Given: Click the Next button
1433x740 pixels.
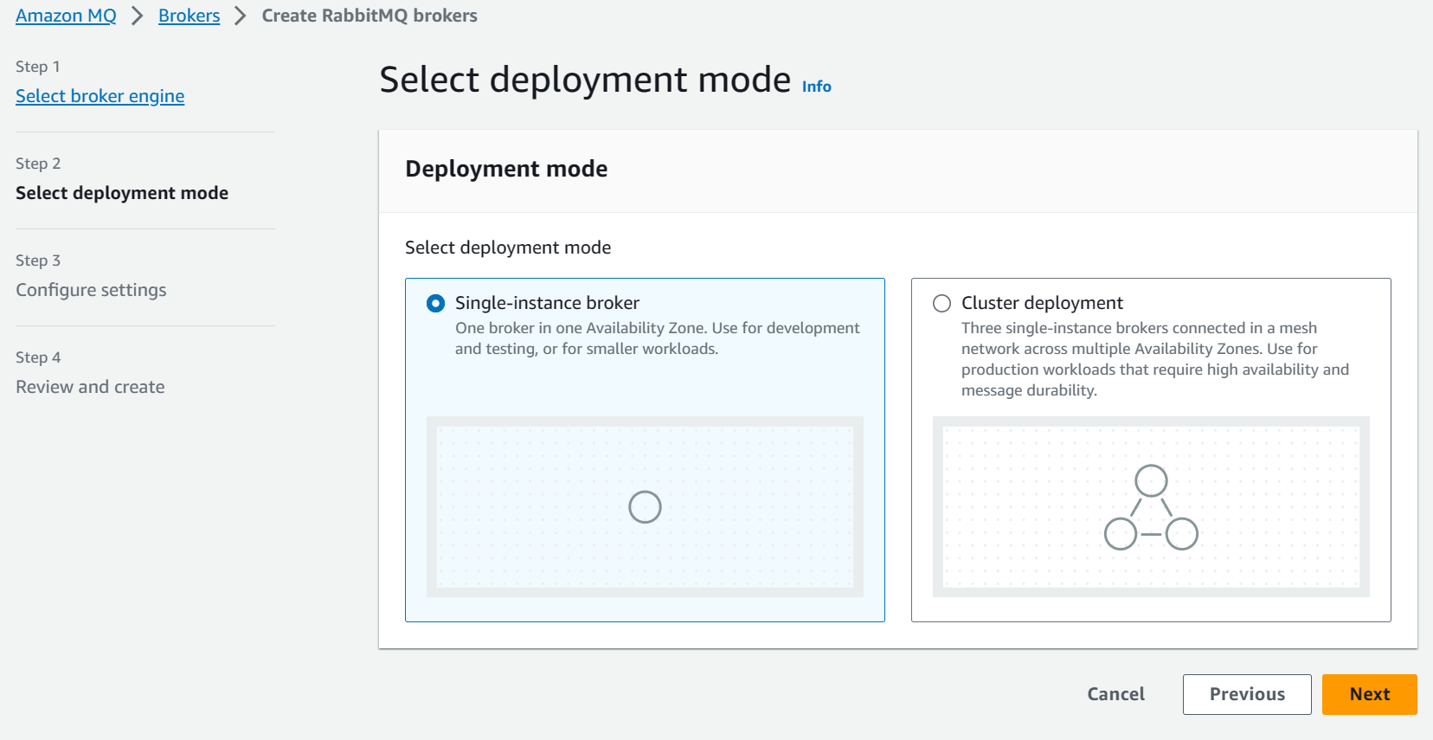Looking at the screenshot, I should 1369,694.
